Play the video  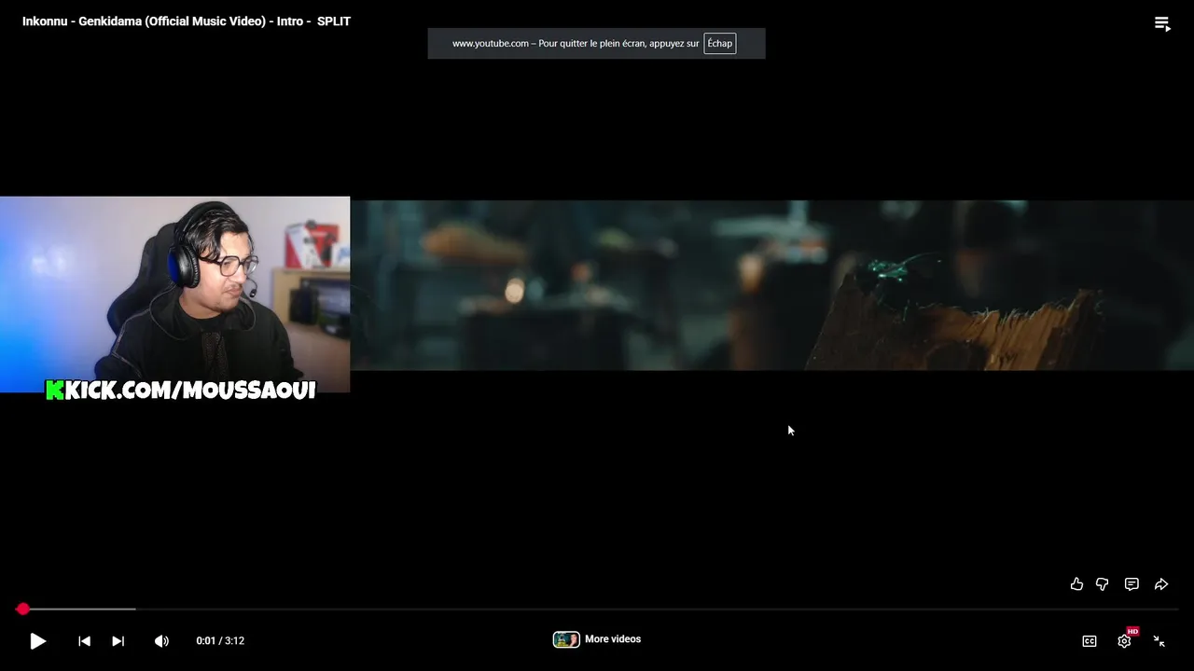tap(38, 641)
